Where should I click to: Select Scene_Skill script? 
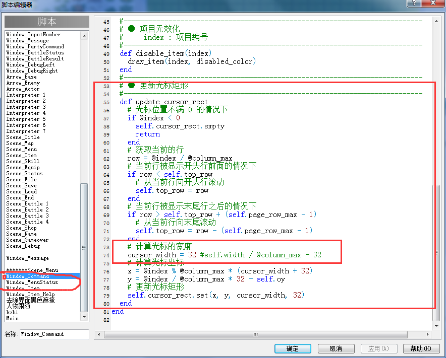[23, 161]
